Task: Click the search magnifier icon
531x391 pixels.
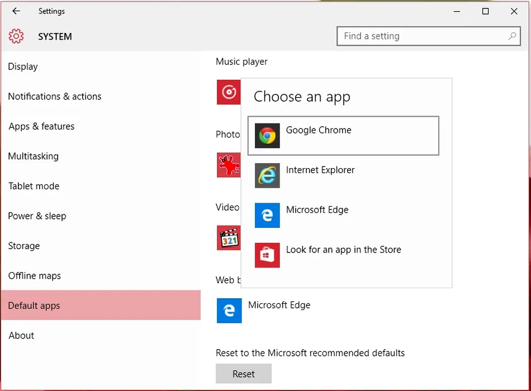Action: pyautogui.click(x=512, y=36)
